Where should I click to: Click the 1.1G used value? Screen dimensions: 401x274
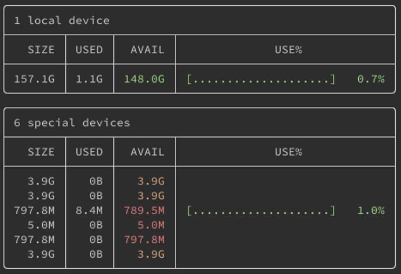tap(89, 79)
